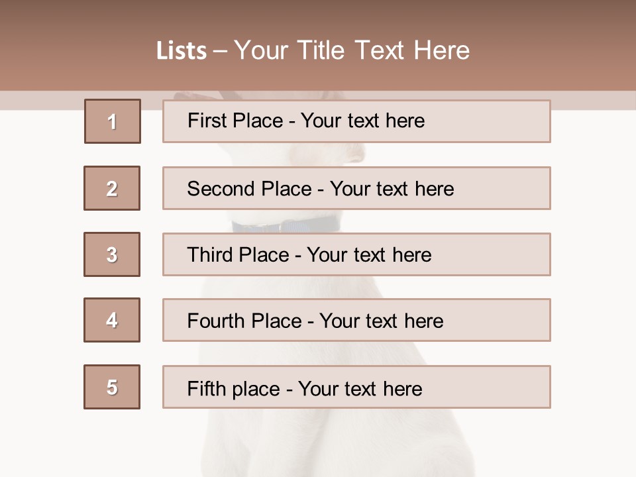Select the number 4 square box

click(112, 320)
